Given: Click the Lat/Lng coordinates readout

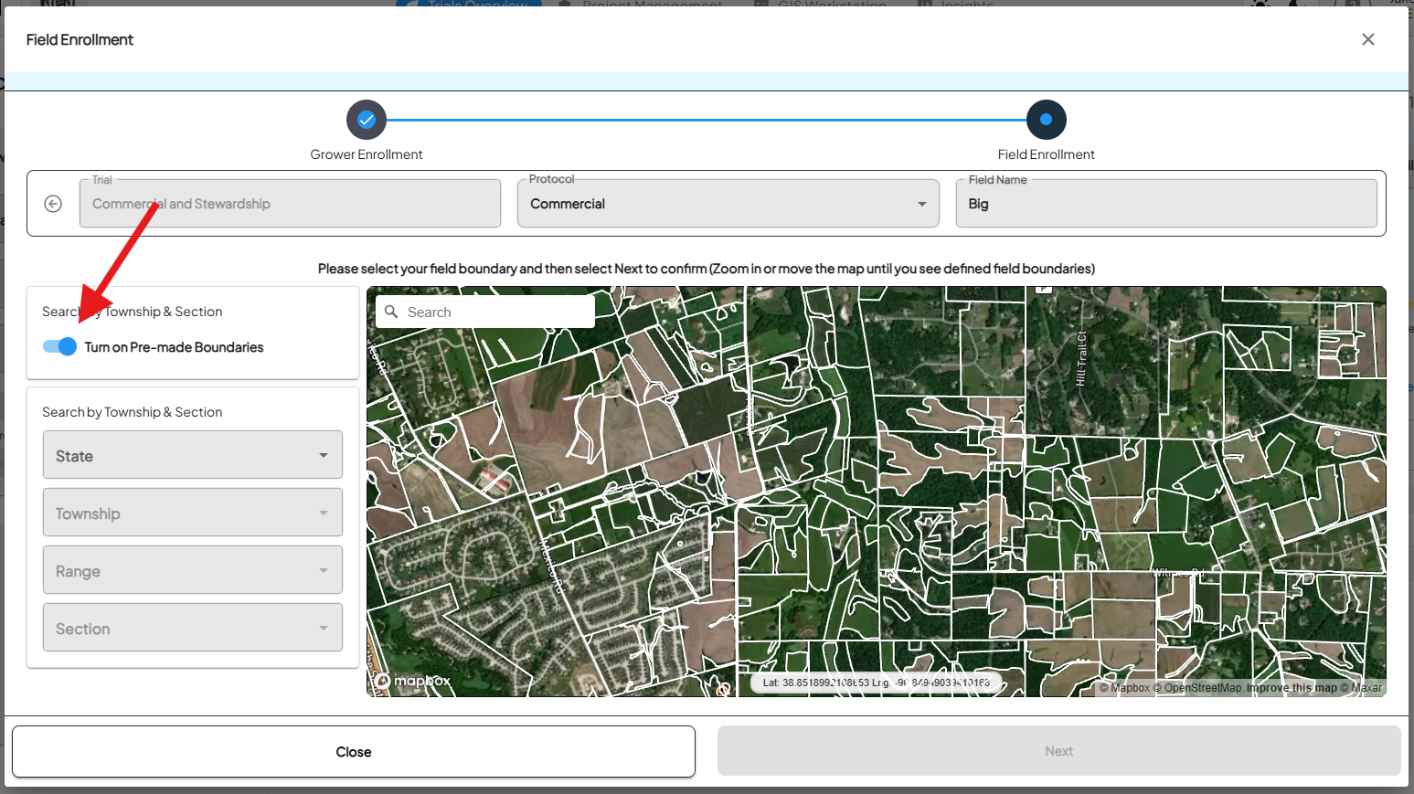Looking at the screenshot, I should coord(876,683).
